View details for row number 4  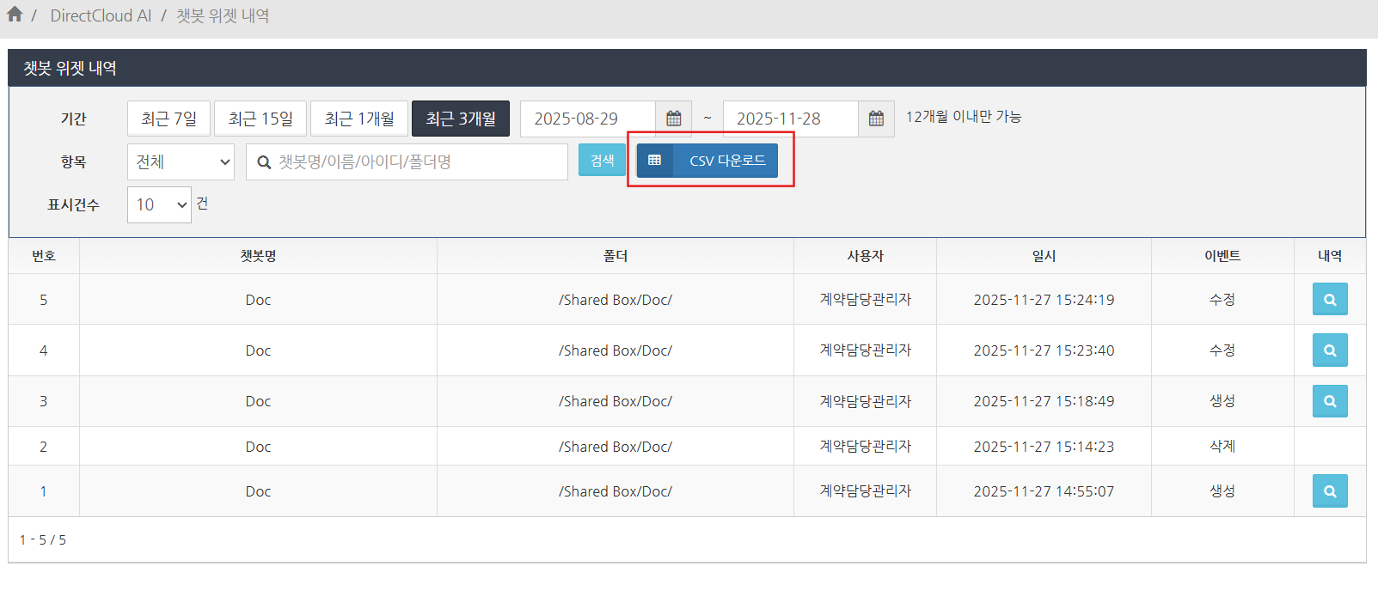(1329, 350)
